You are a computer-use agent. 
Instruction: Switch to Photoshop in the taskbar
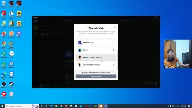[x=91, y=106]
